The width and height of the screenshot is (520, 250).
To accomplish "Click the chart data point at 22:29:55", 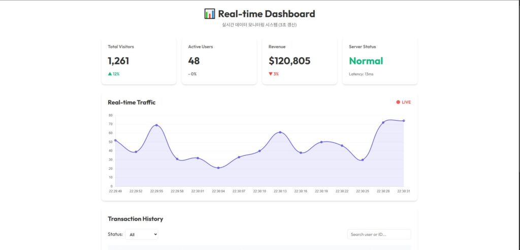I will [x=156, y=125].
